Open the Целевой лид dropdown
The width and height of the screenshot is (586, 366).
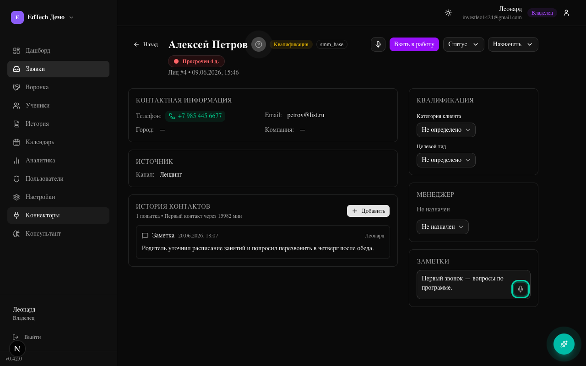[x=446, y=160]
